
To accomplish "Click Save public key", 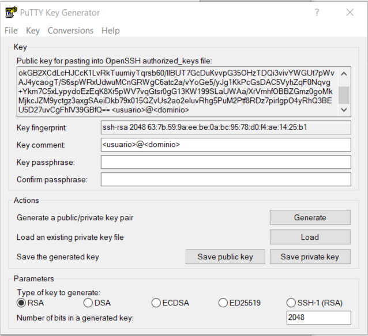I will tap(226, 256).
